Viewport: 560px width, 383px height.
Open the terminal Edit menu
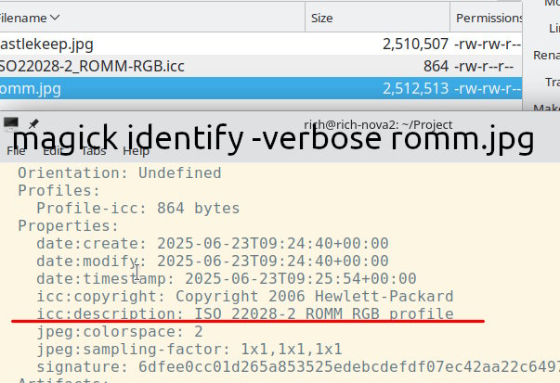[53, 150]
